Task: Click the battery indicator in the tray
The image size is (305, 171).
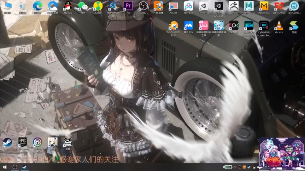Action: click(228, 167)
